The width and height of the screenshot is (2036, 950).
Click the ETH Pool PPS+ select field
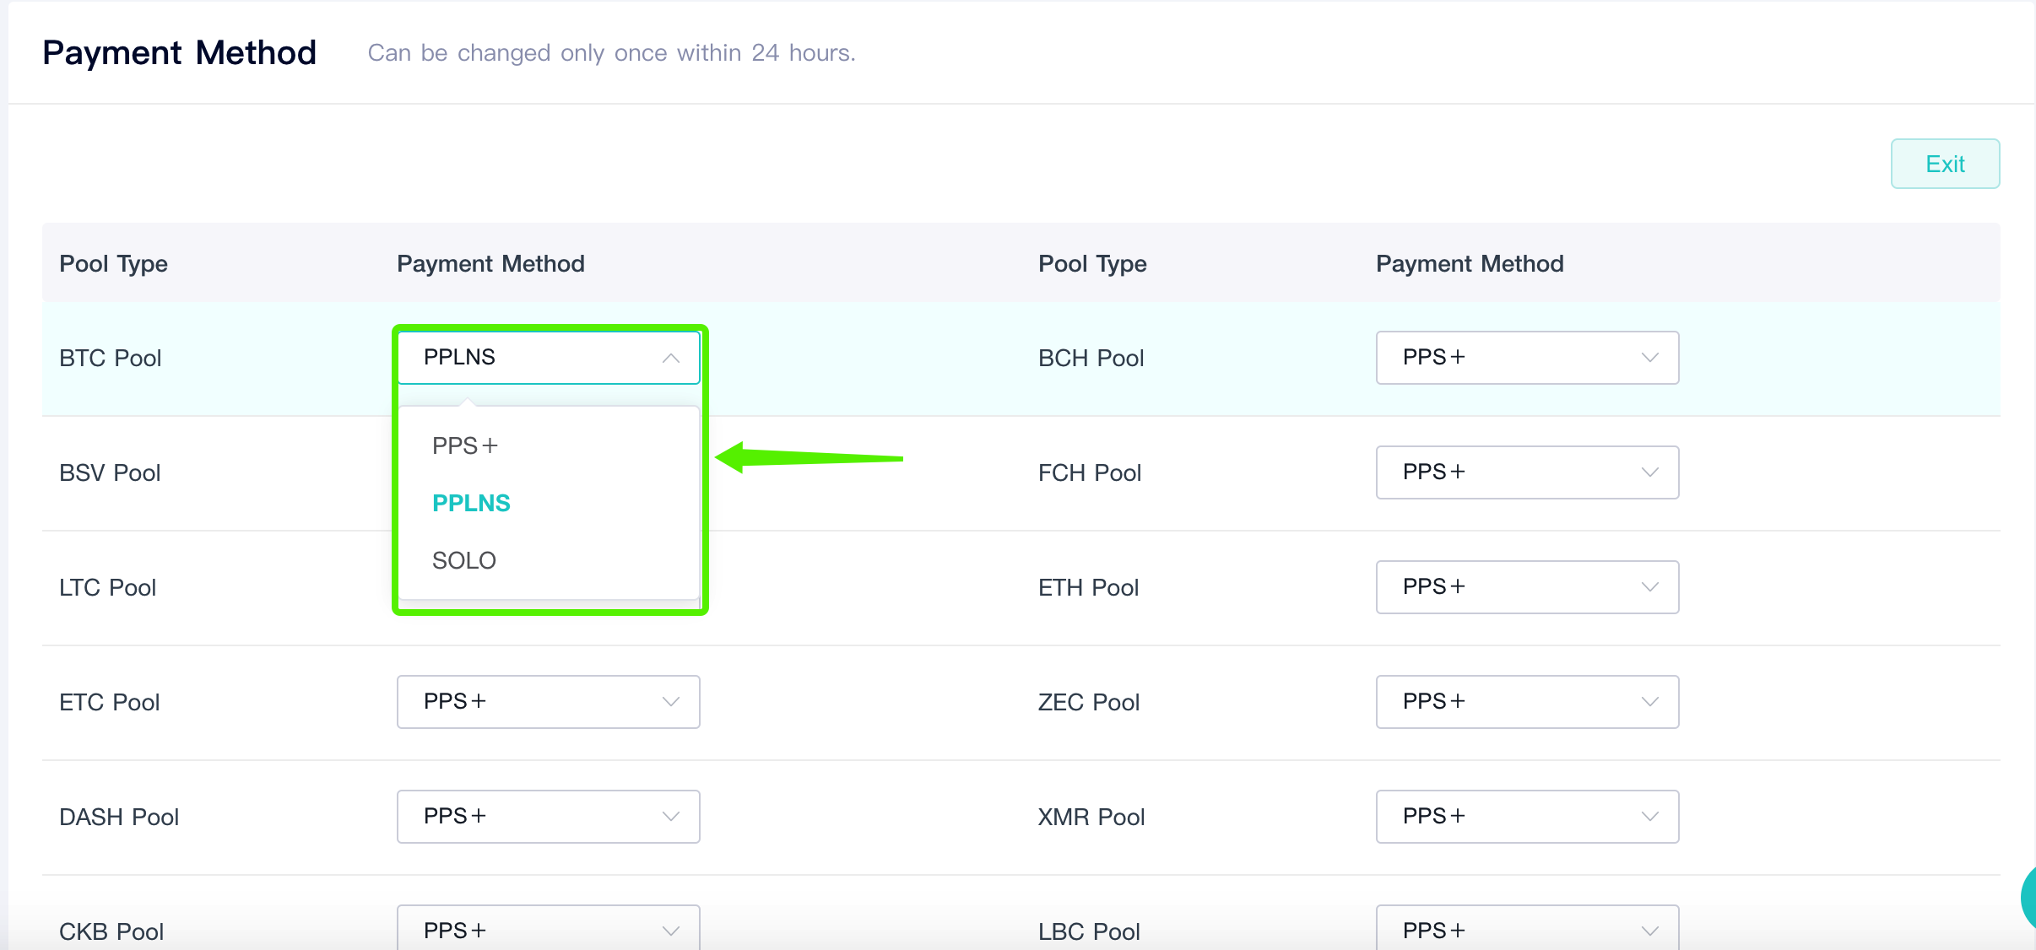(1528, 587)
